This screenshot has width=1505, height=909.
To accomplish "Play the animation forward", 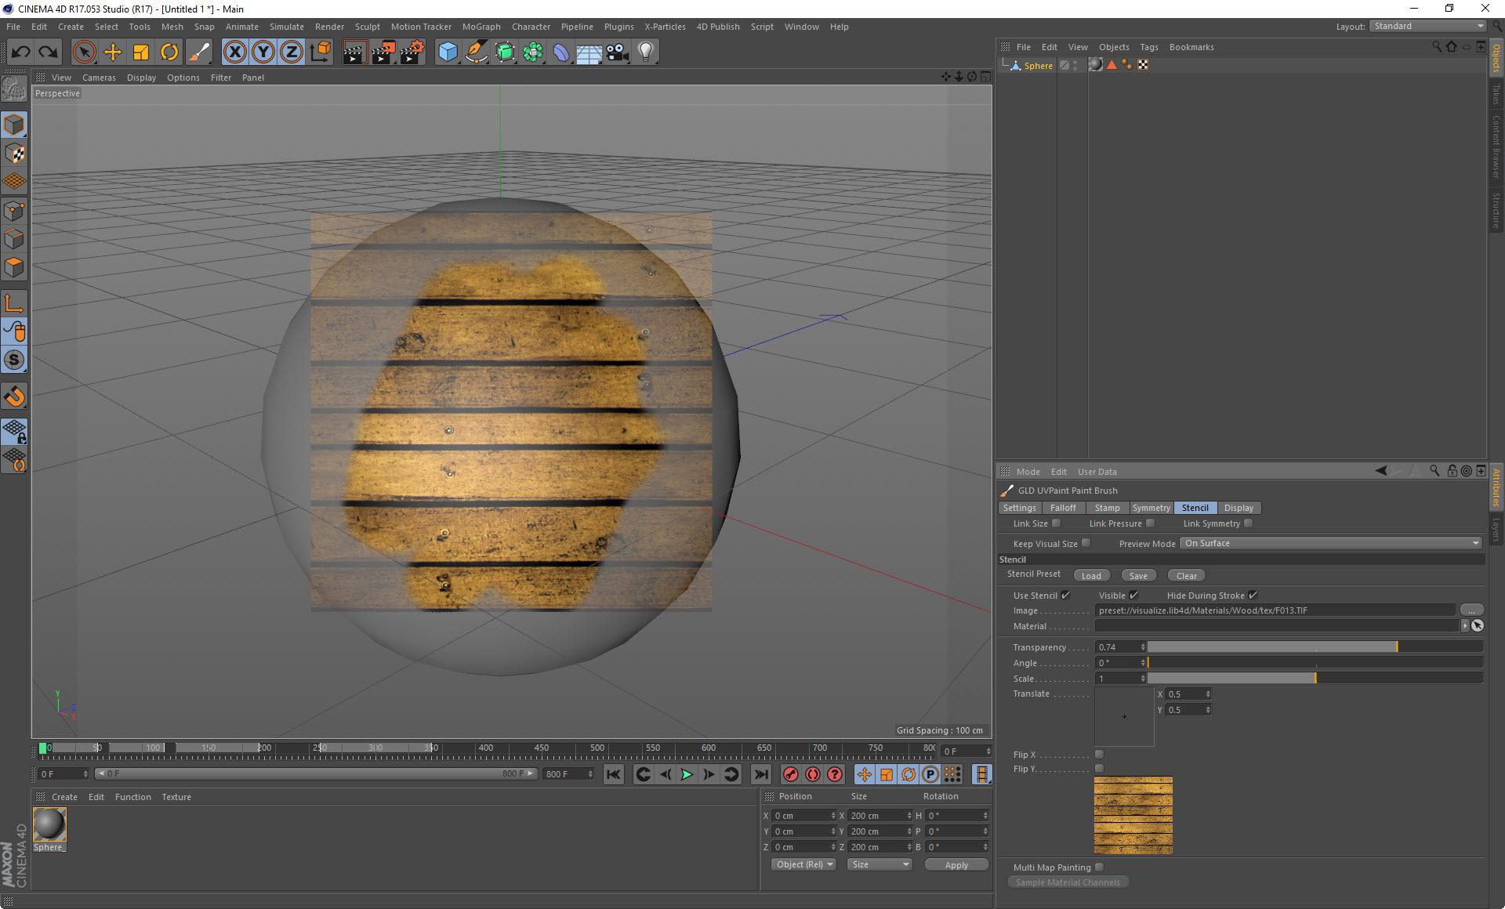I will click(687, 774).
